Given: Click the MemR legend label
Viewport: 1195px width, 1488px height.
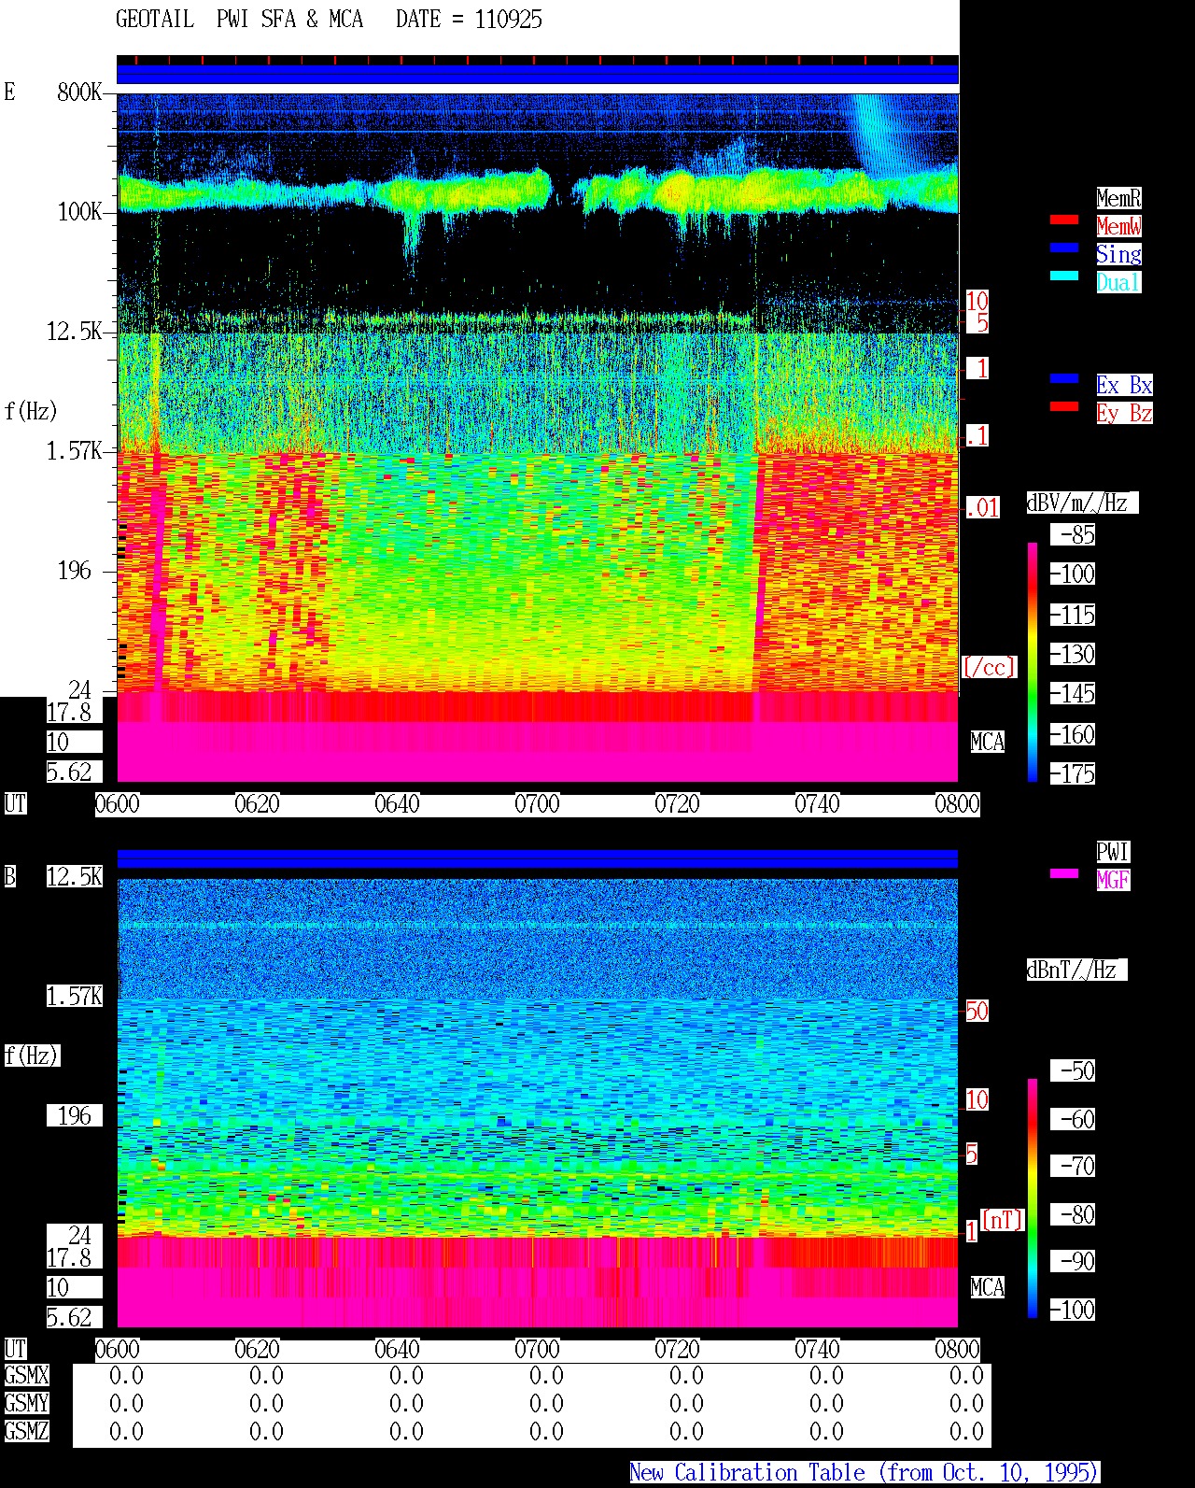Looking at the screenshot, I should click(x=1118, y=198).
